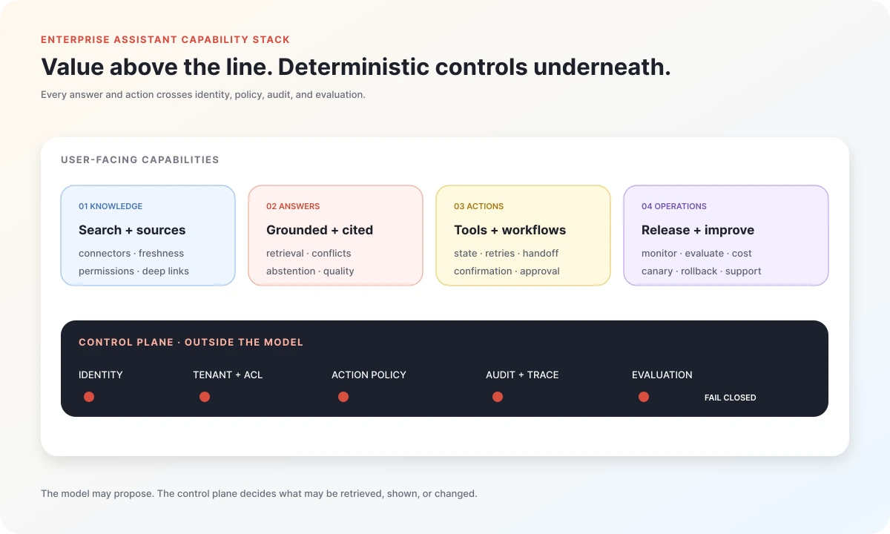Viewport: 890px width, 534px height.
Task: Click the 03 ACTIONS label
Action: (x=478, y=206)
